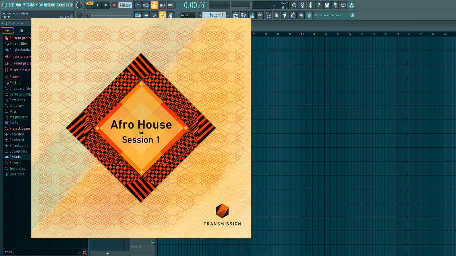
Task: Open the snap selector showing (none)
Action: pyautogui.click(x=188, y=15)
